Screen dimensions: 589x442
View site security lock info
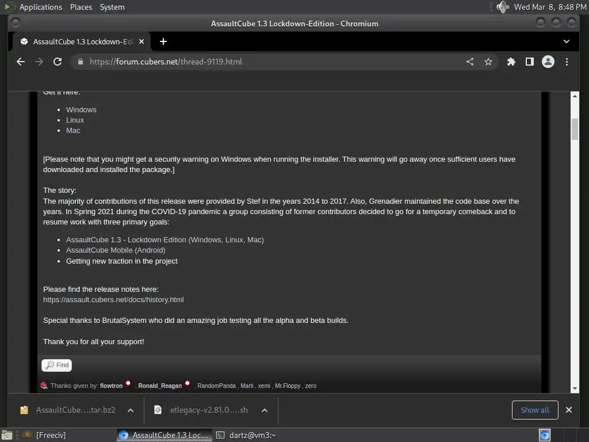81,62
